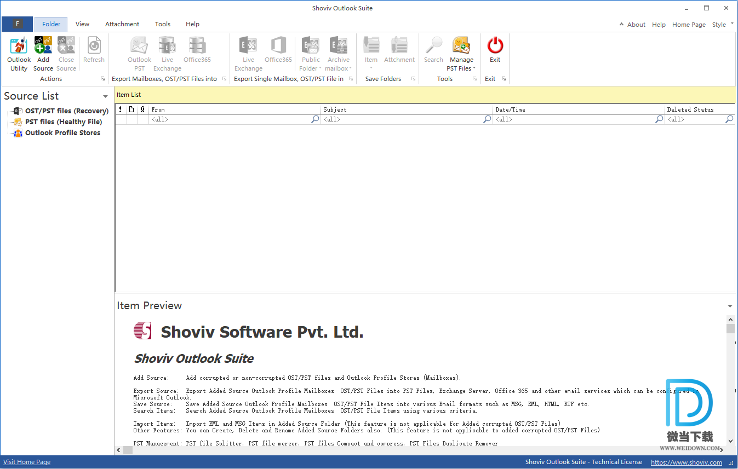The width and height of the screenshot is (738, 469).
Task: Click the preview scroll down arrow
Action: tap(730, 441)
